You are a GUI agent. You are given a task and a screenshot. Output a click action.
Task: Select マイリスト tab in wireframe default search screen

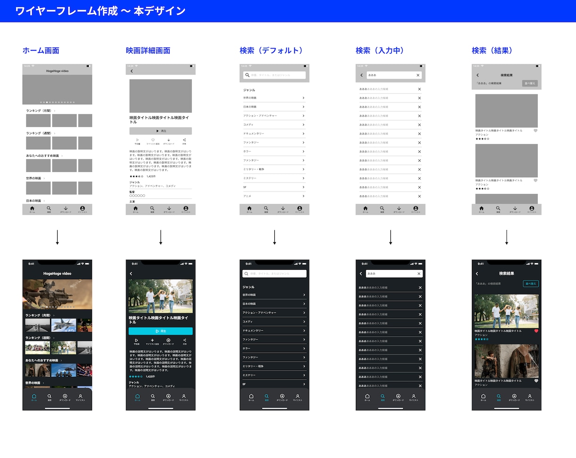(x=300, y=209)
